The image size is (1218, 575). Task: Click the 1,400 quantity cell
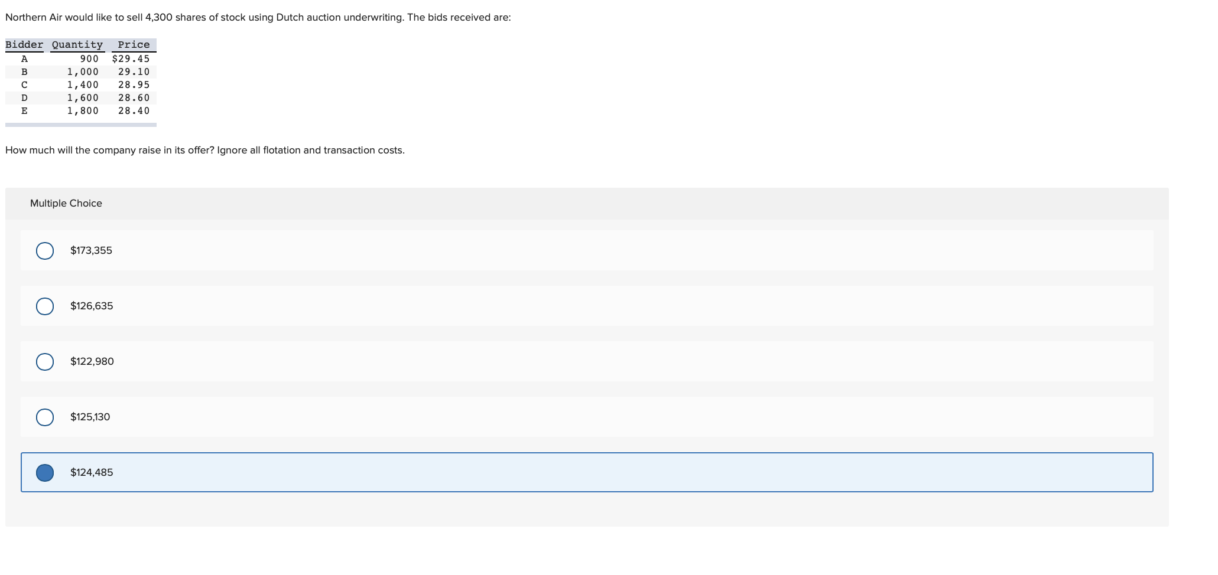(x=83, y=85)
